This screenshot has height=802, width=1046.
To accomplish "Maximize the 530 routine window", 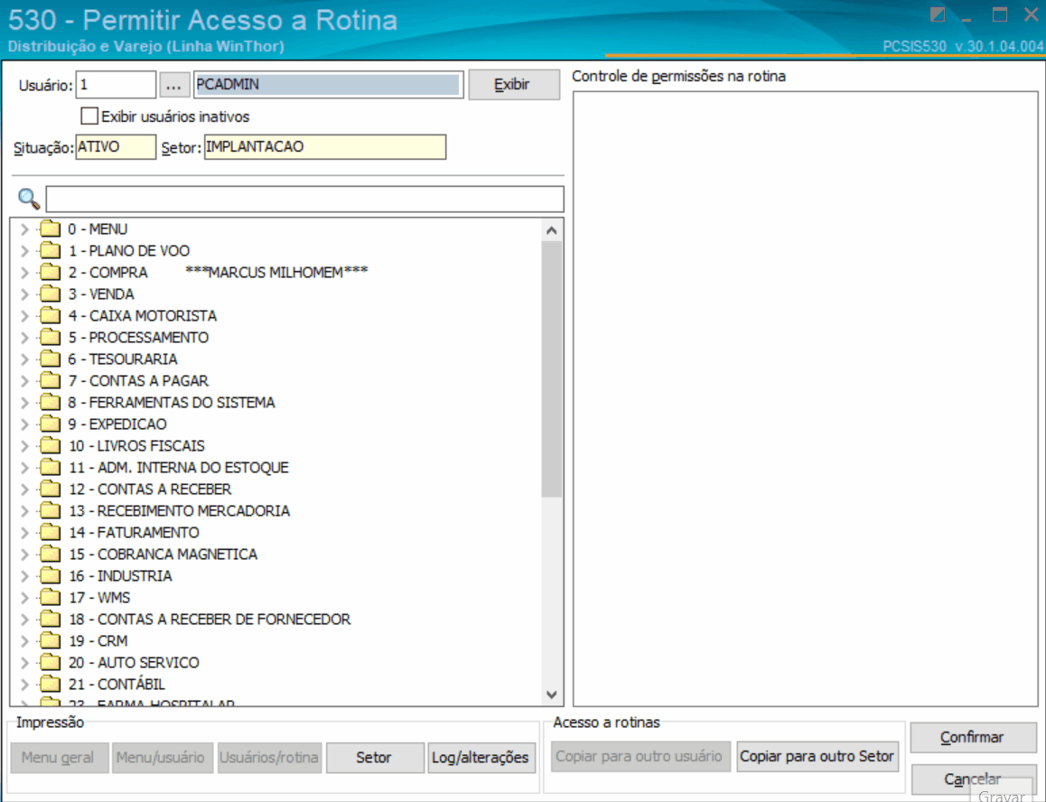I will [999, 14].
